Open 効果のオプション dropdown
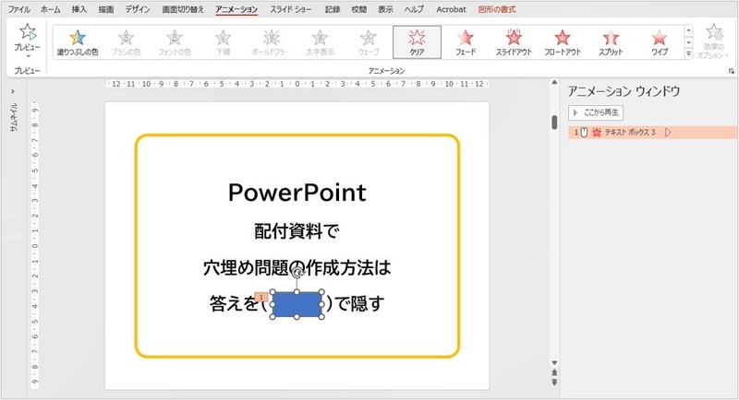This screenshot has height=400, width=739. click(x=713, y=42)
